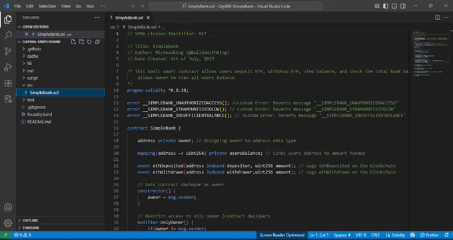Screen dimensions: 453x240
Task: Open Source Control view
Action: tap(8, 51)
